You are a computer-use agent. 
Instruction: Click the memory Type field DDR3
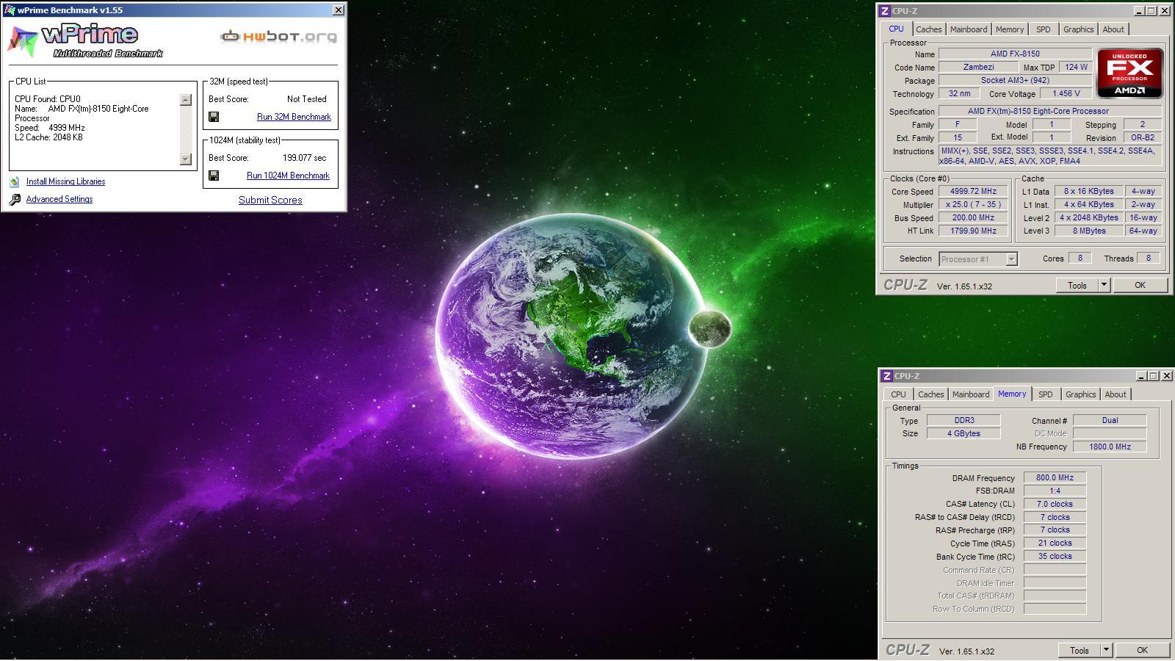(963, 421)
